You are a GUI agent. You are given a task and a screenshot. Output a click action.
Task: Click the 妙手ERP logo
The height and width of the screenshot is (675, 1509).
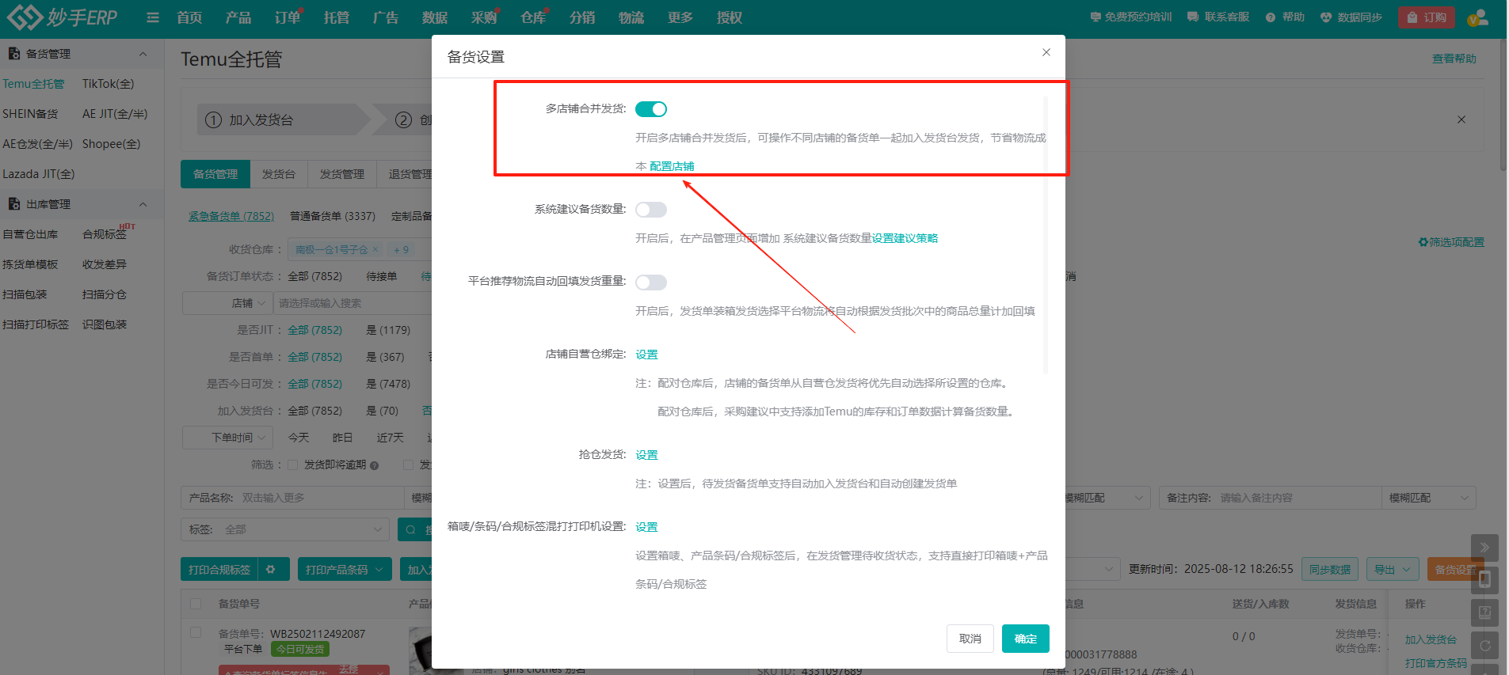[x=62, y=17]
